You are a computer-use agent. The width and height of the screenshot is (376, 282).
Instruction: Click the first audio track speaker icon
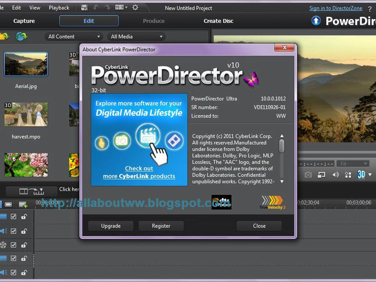coord(3,231)
